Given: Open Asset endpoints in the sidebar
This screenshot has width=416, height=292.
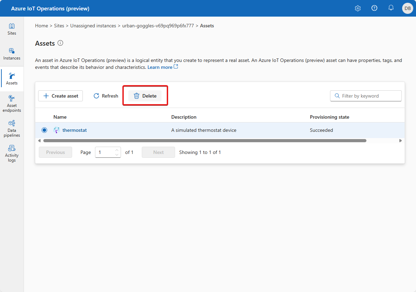Looking at the screenshot, I should [x=12, y=104].
